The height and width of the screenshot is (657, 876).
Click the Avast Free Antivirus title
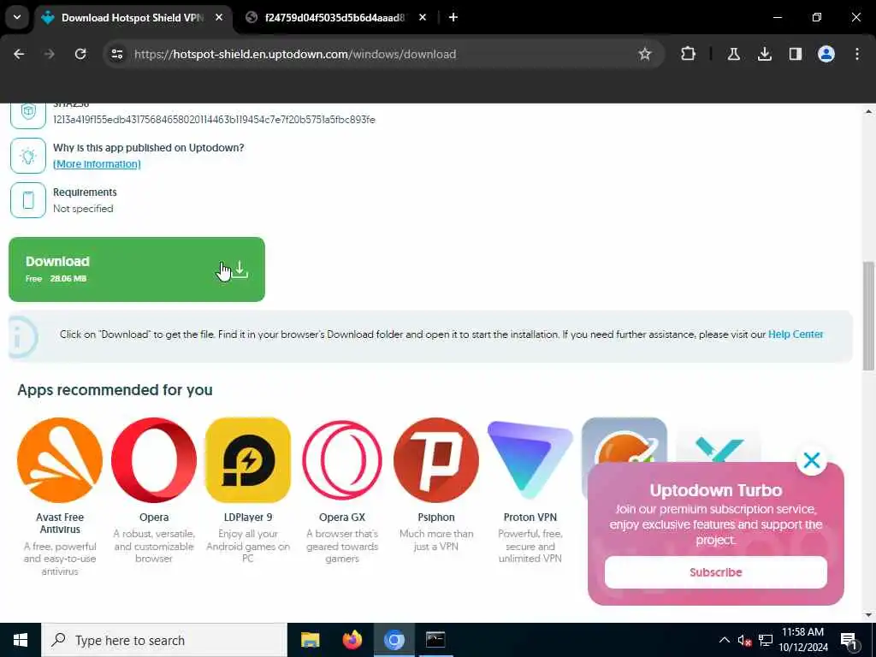(x=60, y=524)
